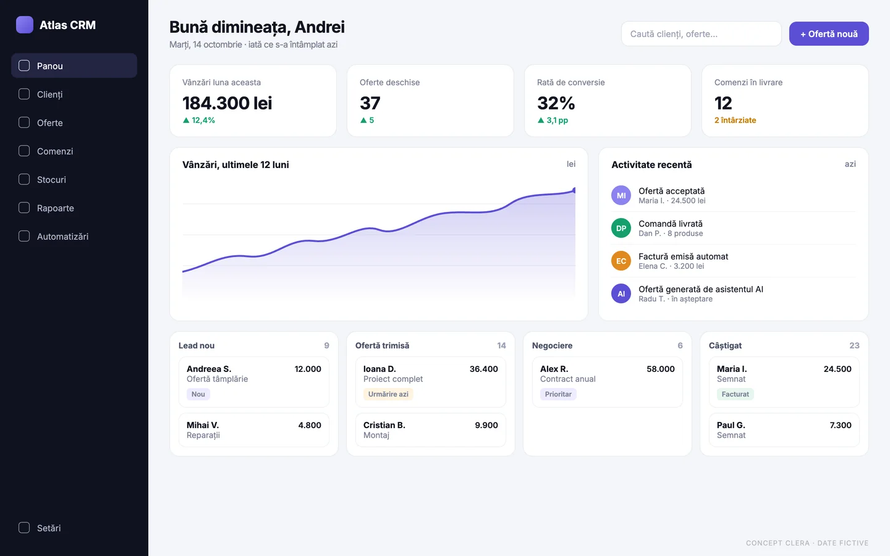Open the Oferte deschise card
The width and height of the screenshot is (890, 556).
point(430,101)
